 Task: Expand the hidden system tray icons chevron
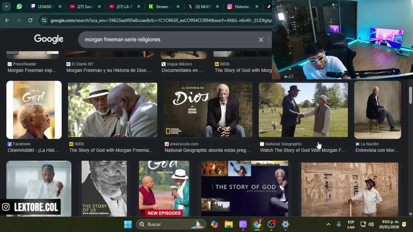(328, 224)
